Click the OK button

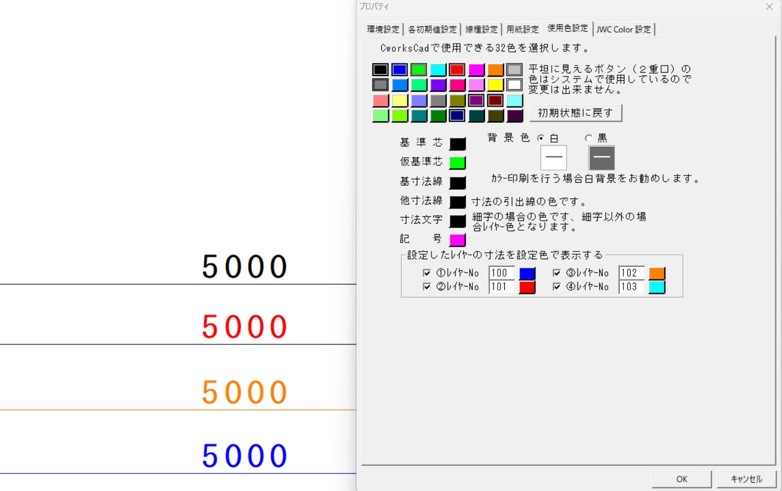tap(681, 479)
